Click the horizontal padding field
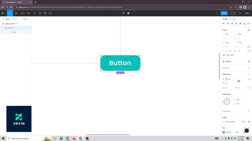 coord(227,88)
